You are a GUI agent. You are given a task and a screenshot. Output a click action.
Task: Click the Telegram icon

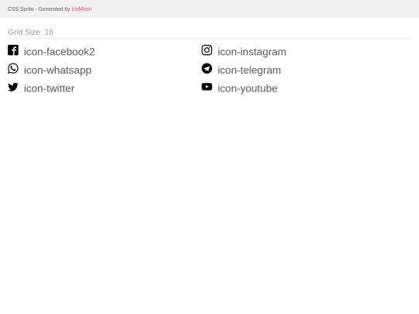click(x=207, y=69)
